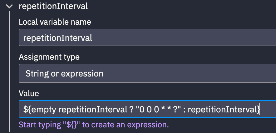The height and width of the screenshot is (133, 276).
Task: Click the last "repetitionInterval" word in Value
Action: (223, 109)
